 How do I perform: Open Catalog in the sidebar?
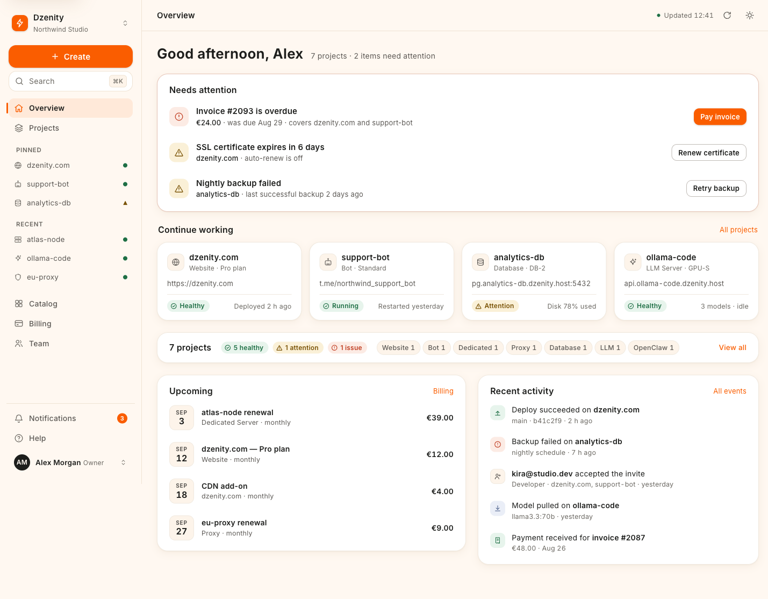[x=70, y=304]
